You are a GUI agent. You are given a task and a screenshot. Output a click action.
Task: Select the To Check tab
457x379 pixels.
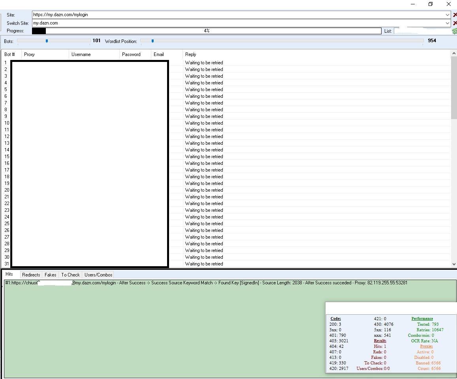(70, 275)
